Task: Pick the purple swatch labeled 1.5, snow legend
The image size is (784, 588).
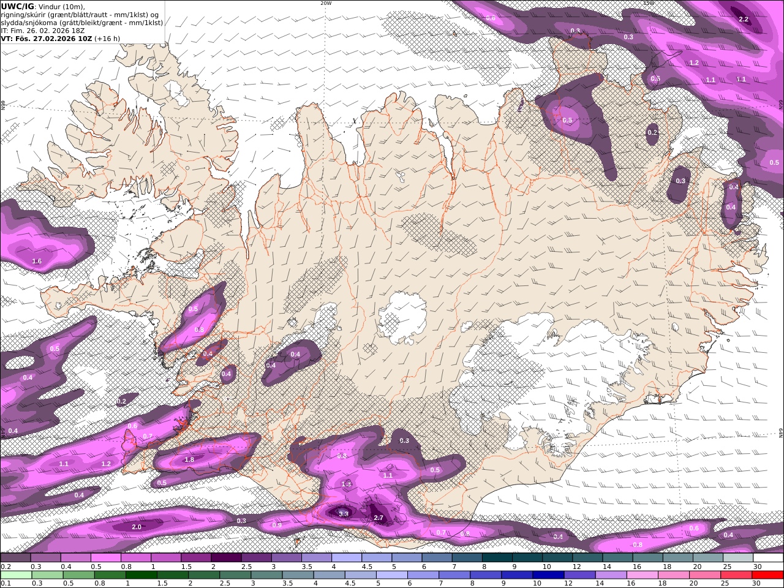Action: point(195,557)
